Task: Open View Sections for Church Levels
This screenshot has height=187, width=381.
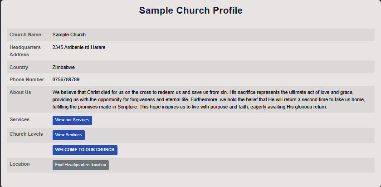Action: pyautogui.click(x=68, y=135)
